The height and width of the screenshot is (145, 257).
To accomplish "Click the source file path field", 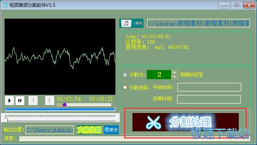I will point(198,23).
